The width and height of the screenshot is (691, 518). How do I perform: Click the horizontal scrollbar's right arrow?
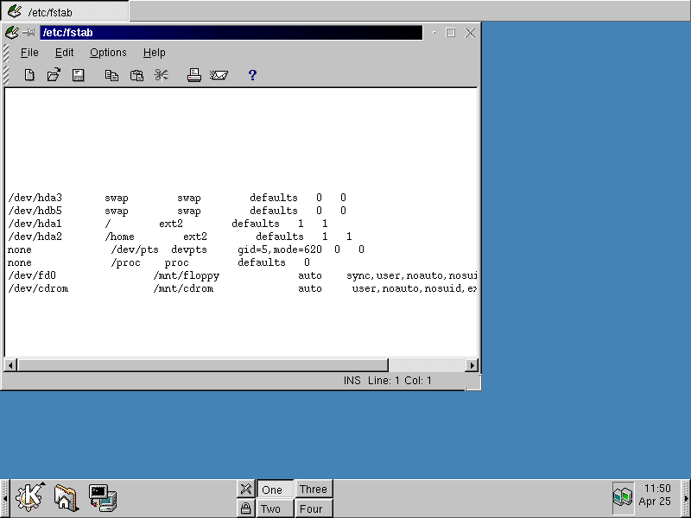click(473, 364)
